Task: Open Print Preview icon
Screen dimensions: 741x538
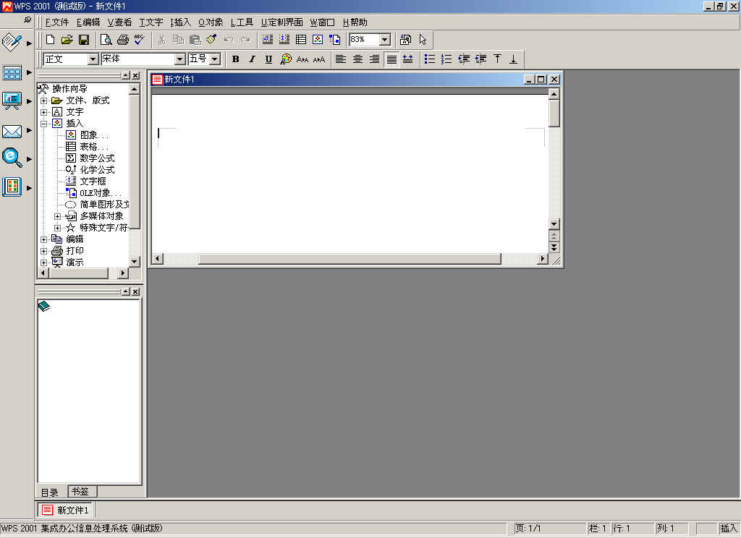Action: click(x=106, y=40)
